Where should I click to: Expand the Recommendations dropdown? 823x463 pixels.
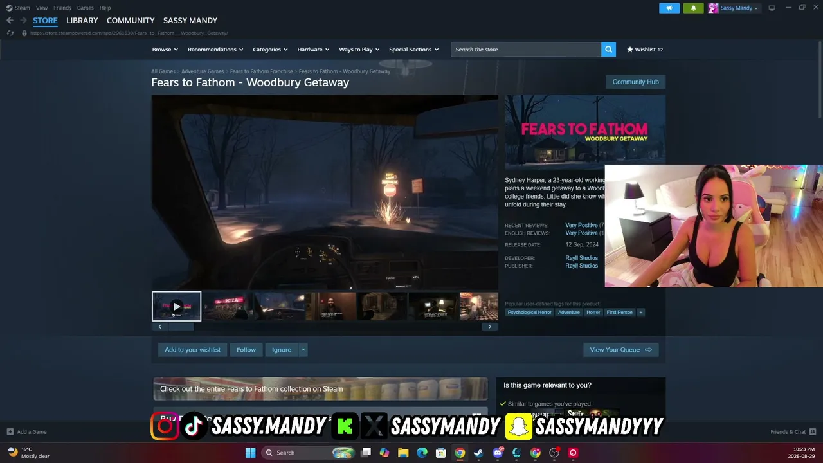[x=215, y=50]
